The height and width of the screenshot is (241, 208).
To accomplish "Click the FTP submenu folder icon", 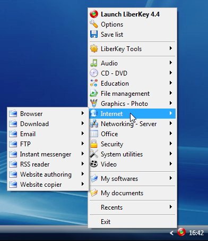I will [13, 144].
